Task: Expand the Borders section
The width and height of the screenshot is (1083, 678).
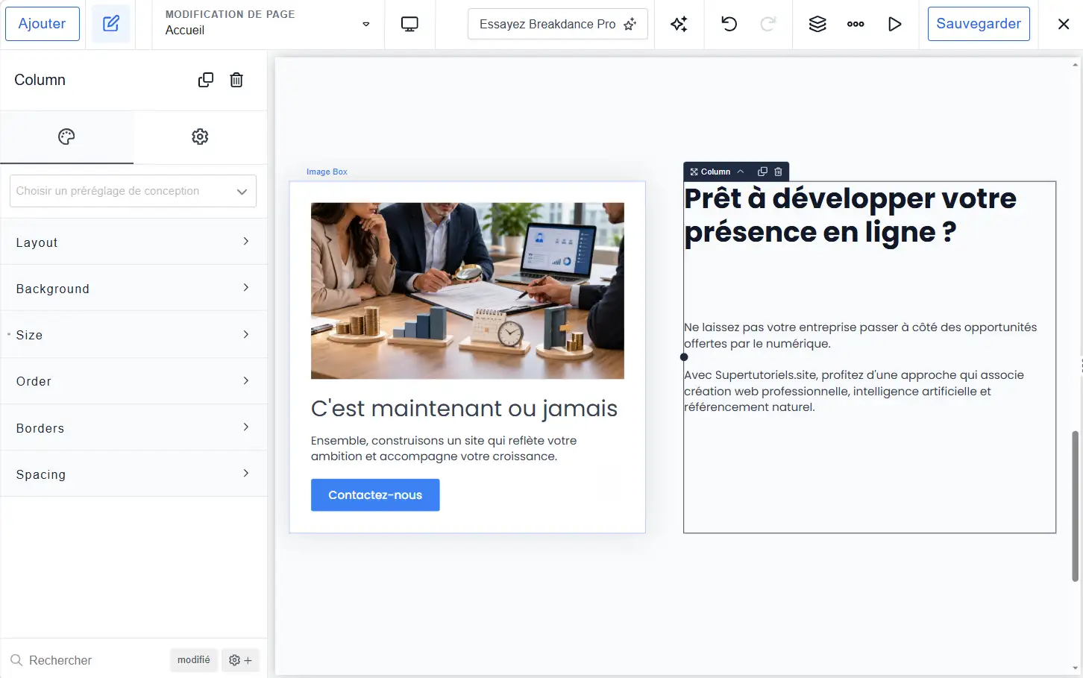Action: [134, 428]
